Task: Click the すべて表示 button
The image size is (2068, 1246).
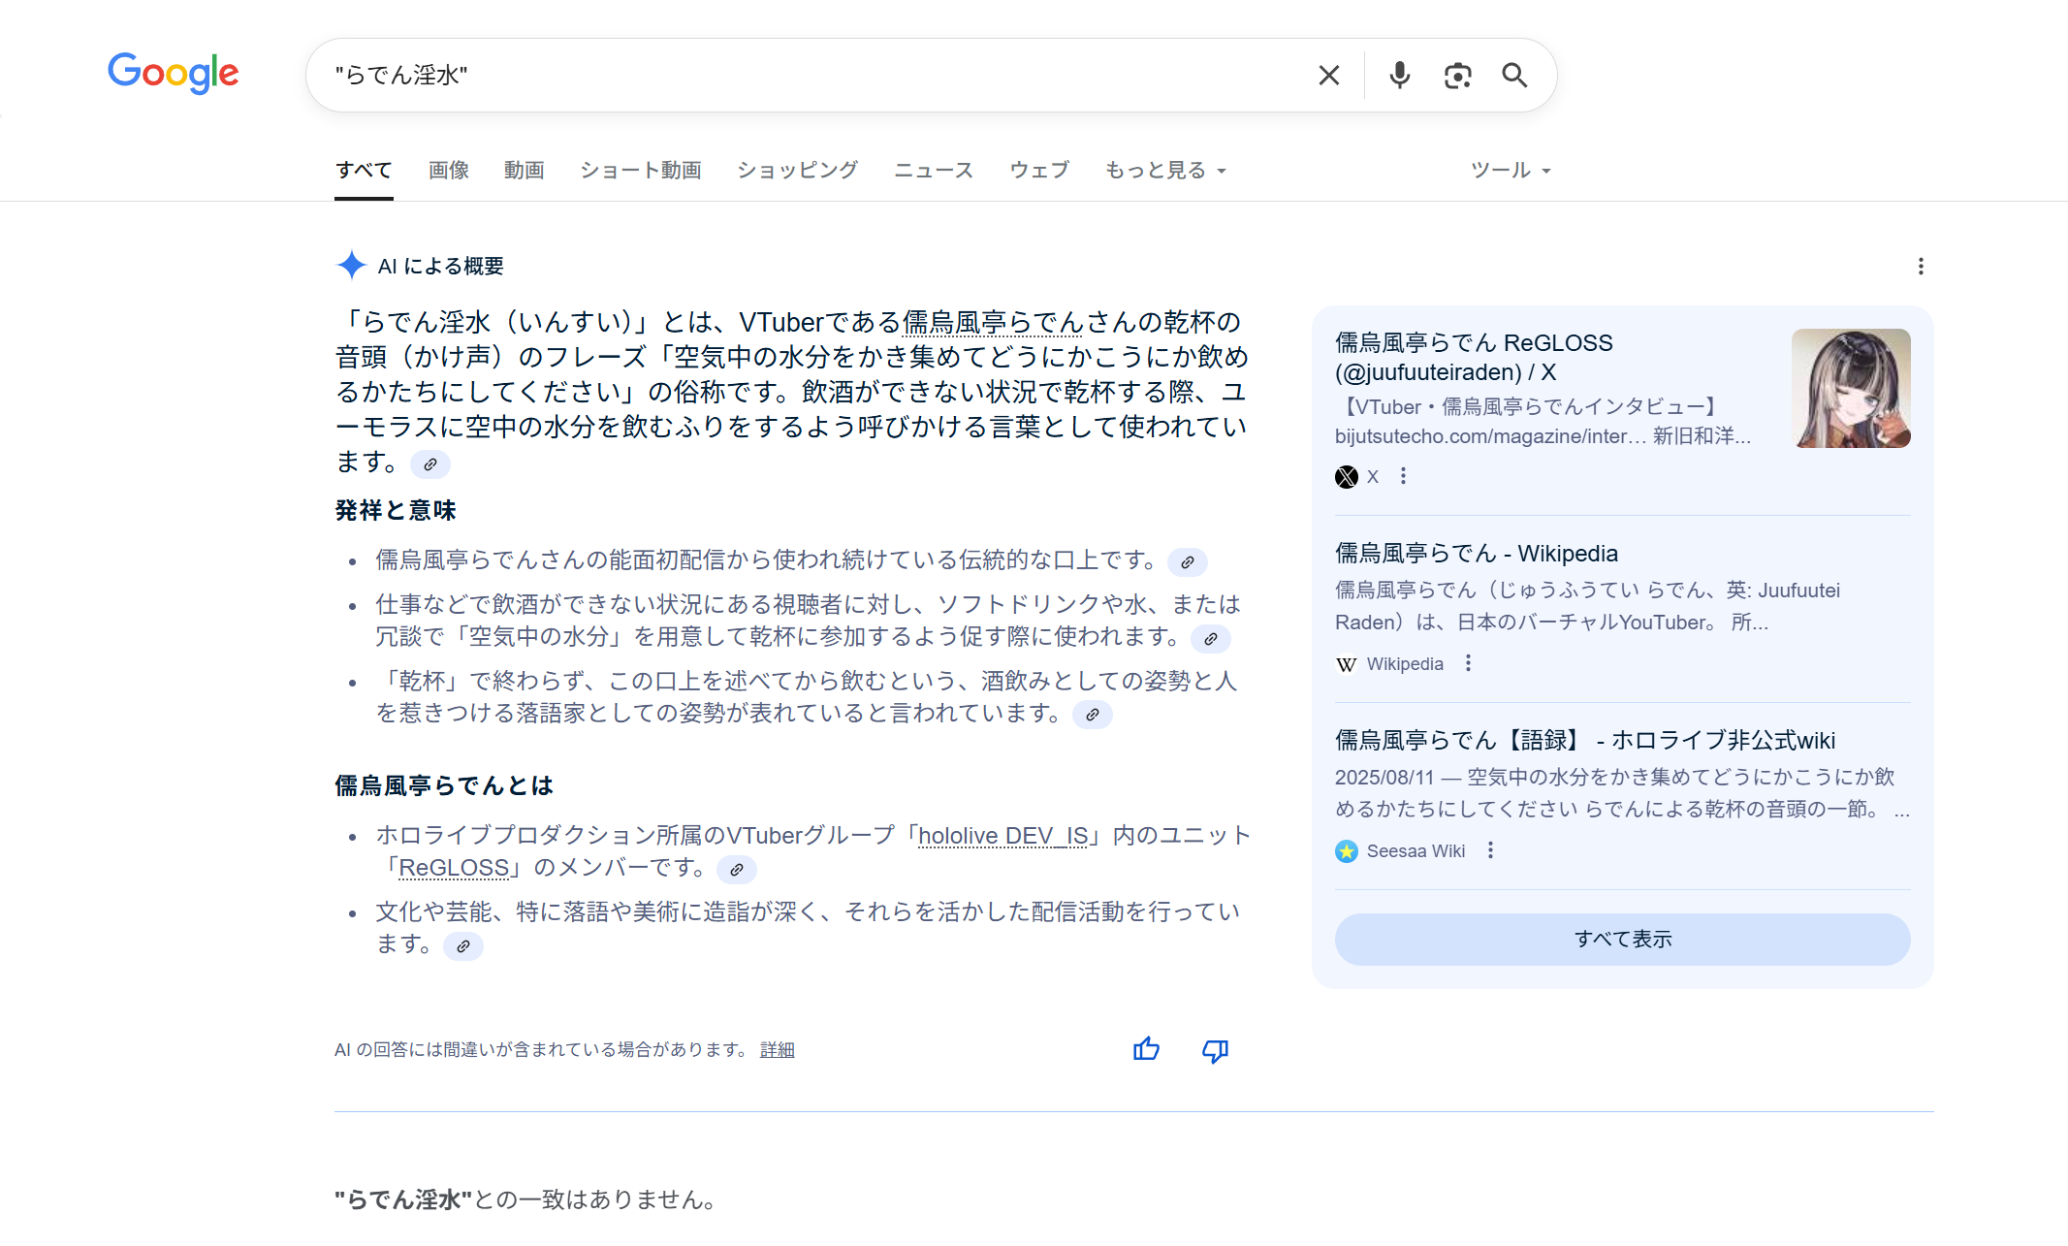Action: coord(1622,940)
